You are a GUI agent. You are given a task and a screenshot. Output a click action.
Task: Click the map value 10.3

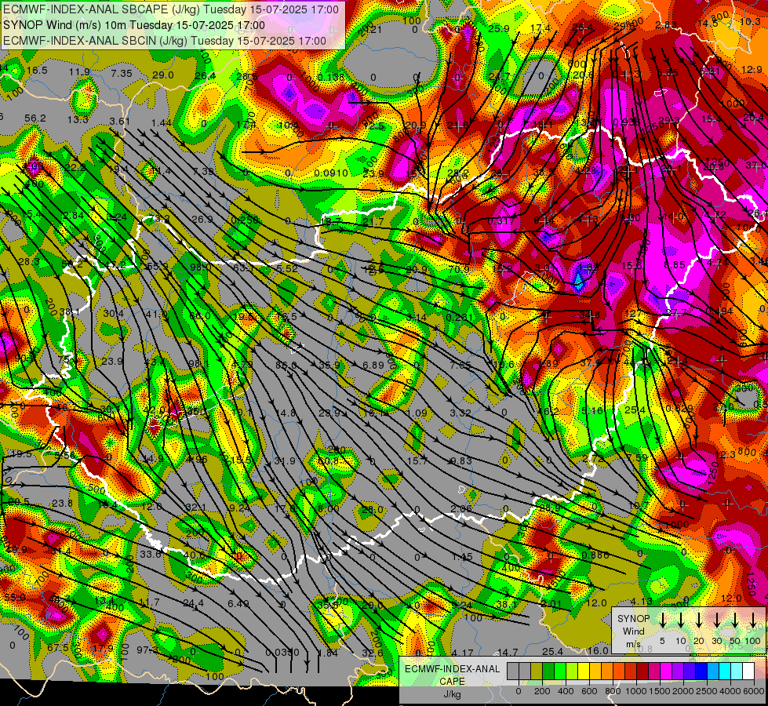pyautogui.click(x=749, y=21)
